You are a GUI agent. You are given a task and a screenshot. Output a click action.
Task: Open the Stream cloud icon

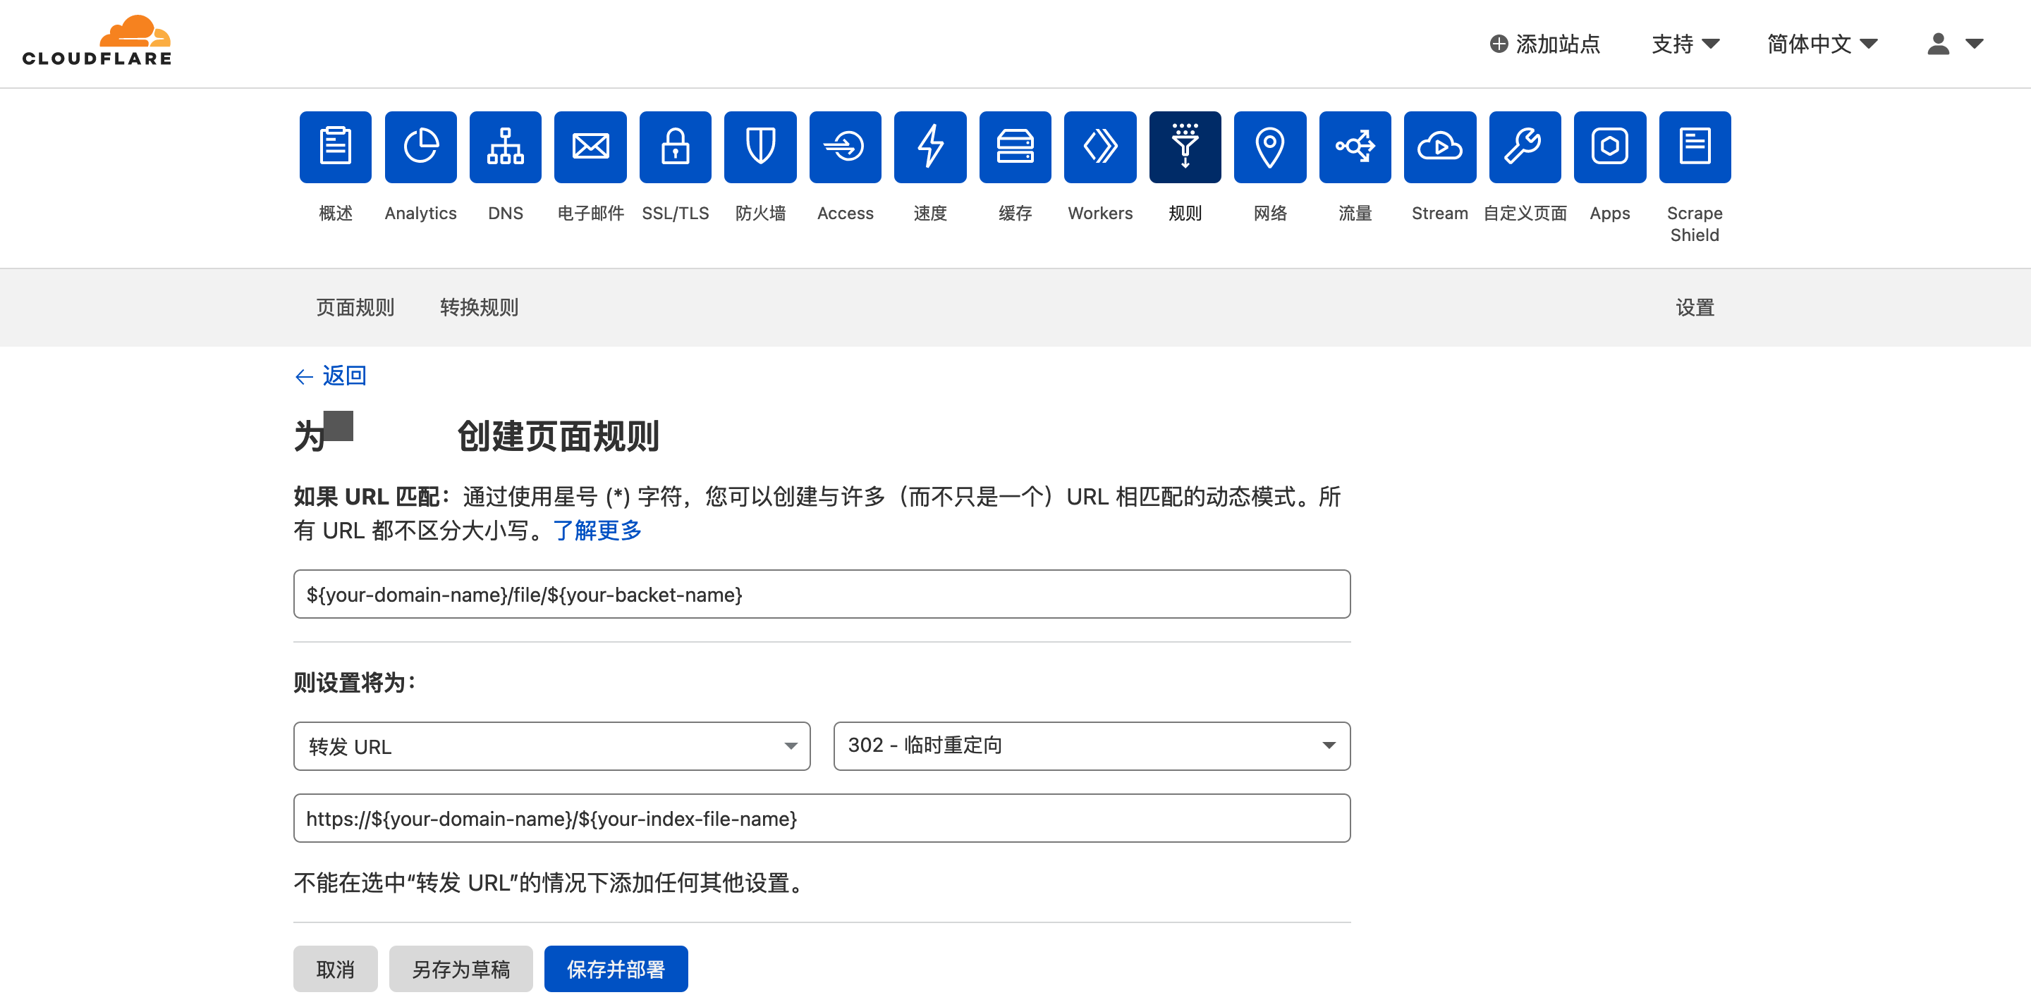coord(1439,147)
